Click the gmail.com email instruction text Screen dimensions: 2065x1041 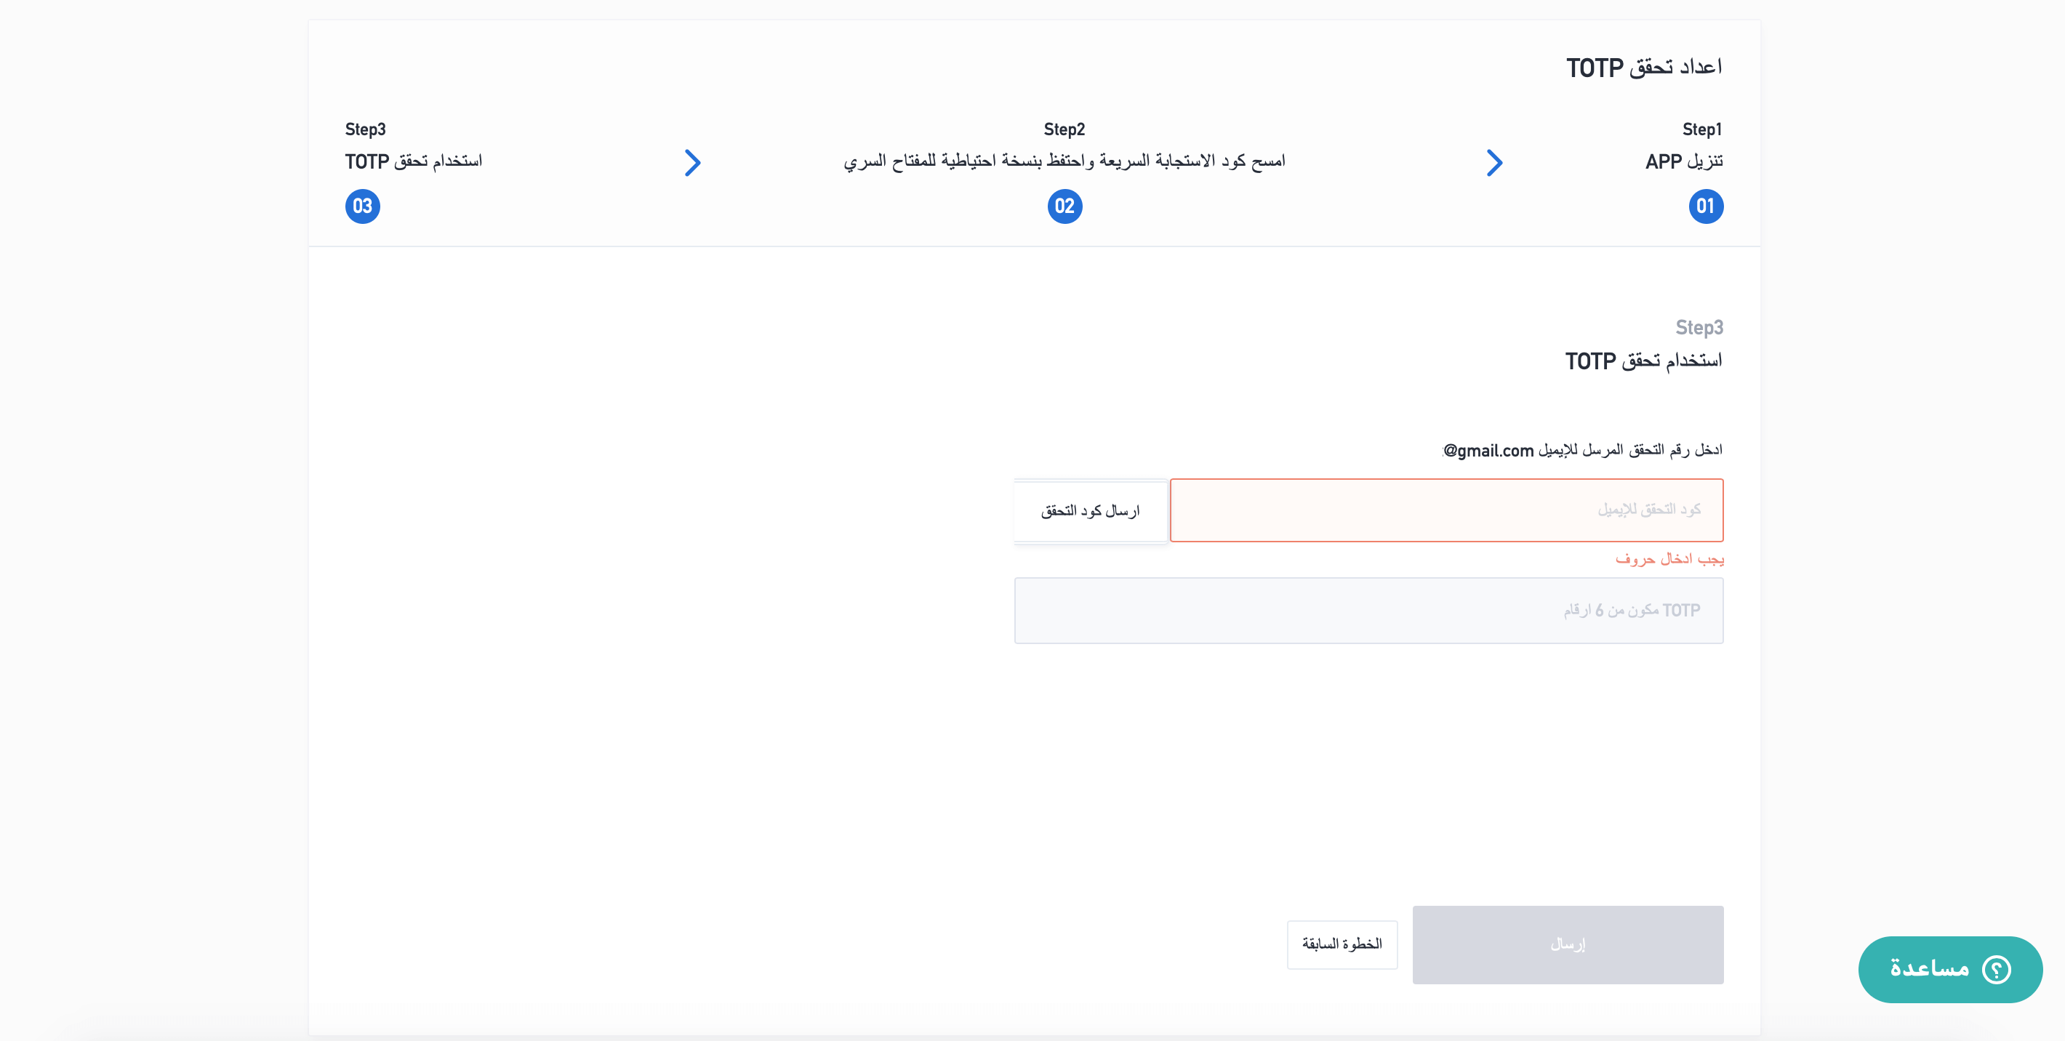point(1582,451)
